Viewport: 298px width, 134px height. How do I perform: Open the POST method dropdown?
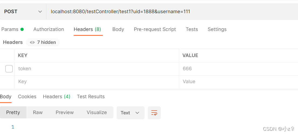[23, 12]
